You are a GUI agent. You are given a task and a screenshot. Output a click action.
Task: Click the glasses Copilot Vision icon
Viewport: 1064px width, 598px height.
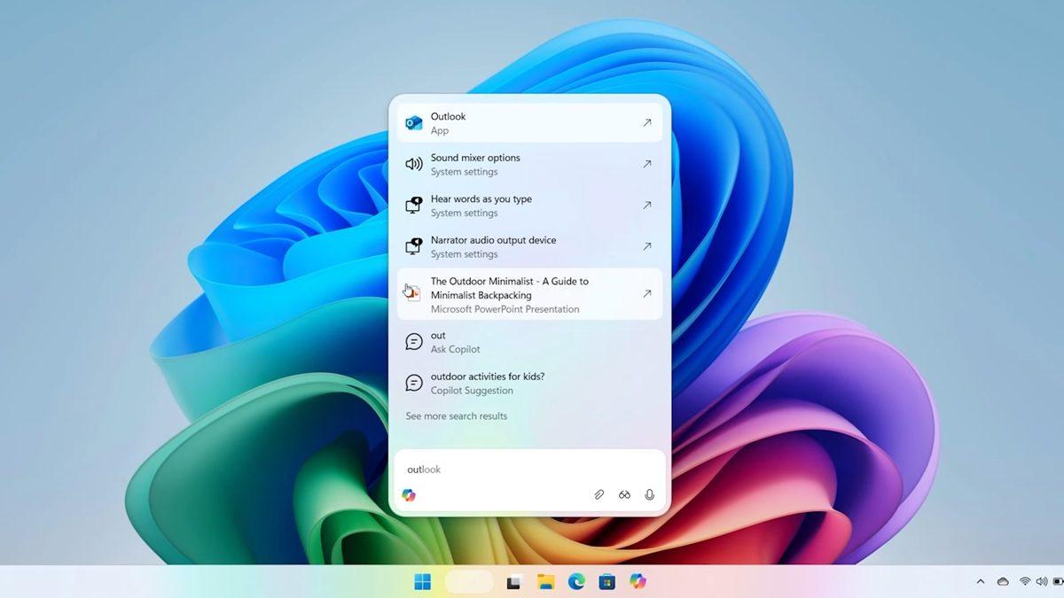click(624, 495)
